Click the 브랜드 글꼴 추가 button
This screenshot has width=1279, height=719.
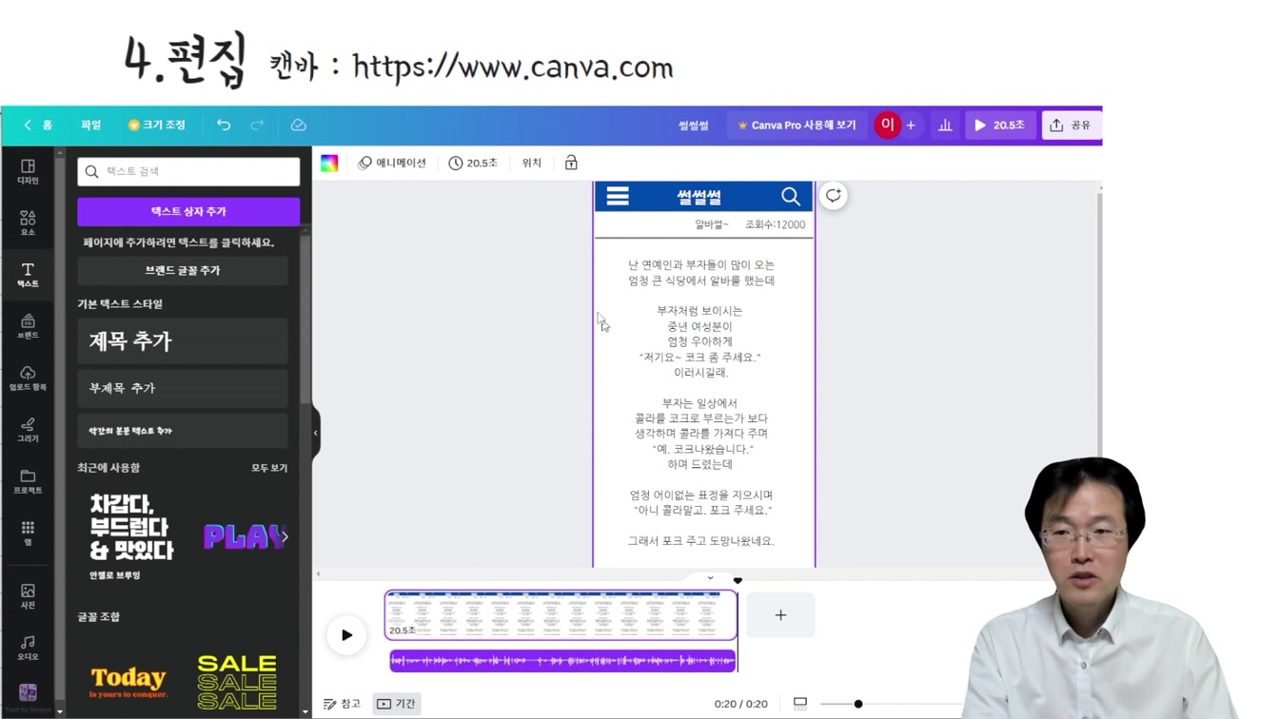pos(183,270)
